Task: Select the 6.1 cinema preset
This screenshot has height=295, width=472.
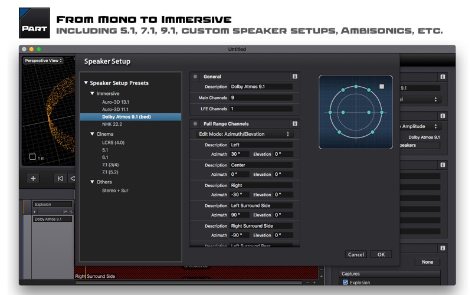Action: (105, 158)
